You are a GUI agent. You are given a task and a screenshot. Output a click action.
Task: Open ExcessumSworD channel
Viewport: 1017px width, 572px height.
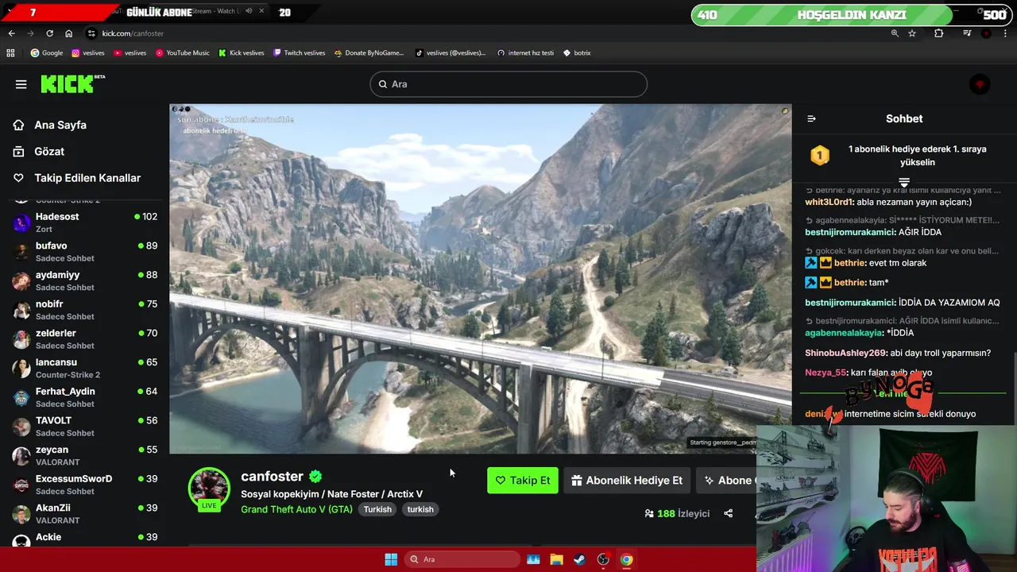click(x=84, y=485)
